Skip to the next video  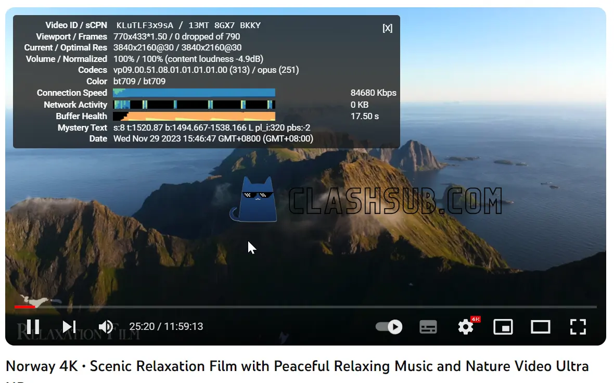tap(69, 327)
